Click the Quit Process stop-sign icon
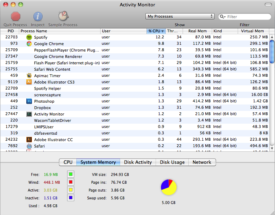Viewport: 275px width, 215px height. [x=16, y=16]
